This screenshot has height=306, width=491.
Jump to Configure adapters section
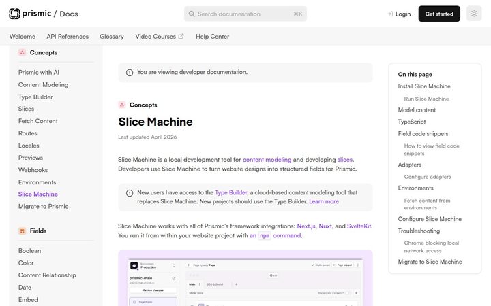(x=428, y=177)
